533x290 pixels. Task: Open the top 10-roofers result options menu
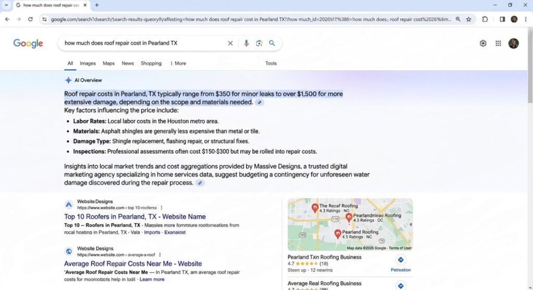pyautogui.click(x=161, y=208)
